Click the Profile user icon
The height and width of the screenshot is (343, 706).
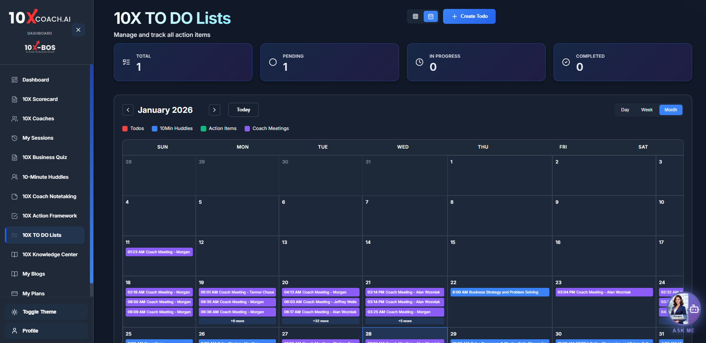point(15,331)
